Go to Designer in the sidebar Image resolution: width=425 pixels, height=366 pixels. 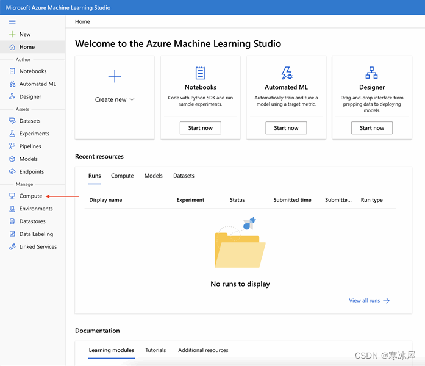coord(30,96)
